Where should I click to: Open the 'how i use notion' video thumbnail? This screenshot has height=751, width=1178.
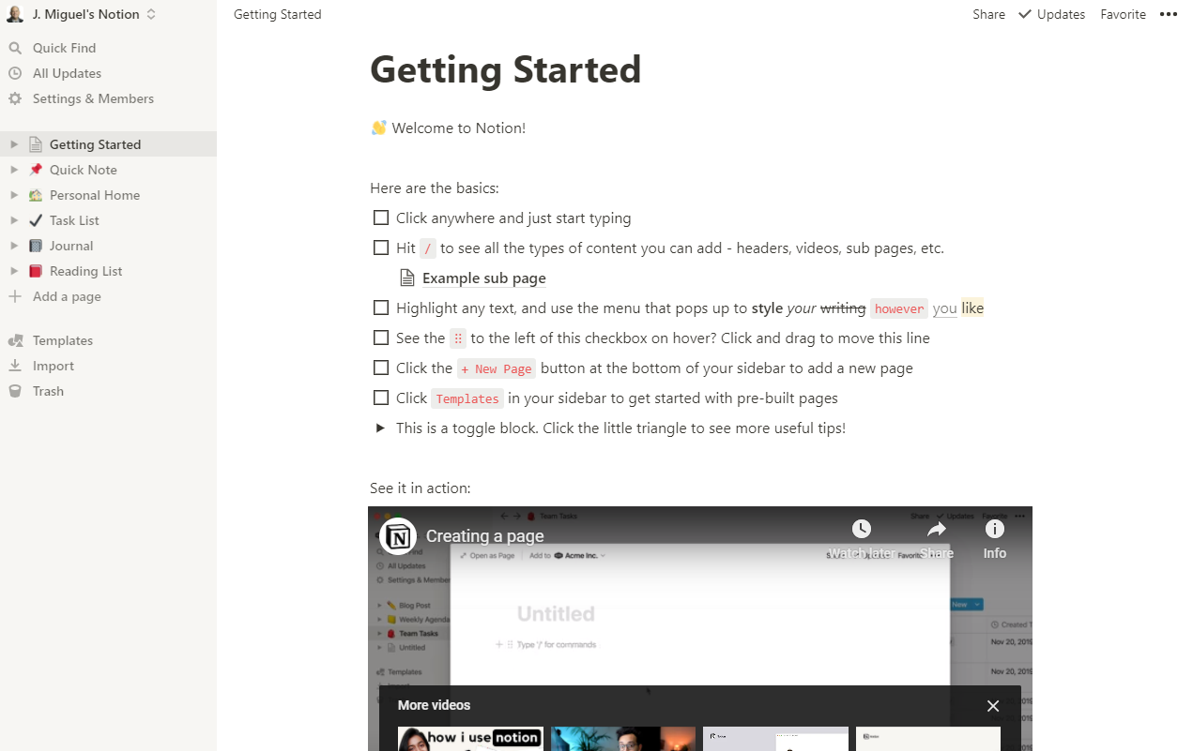(470, 739)
